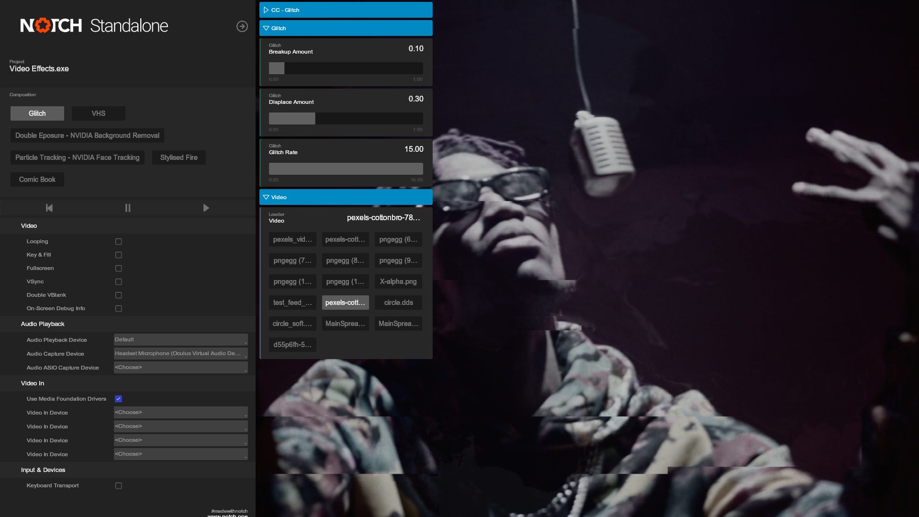Open the Audio ASIO Capture Device dropdown
Screen dimensions: 919x517
180,368
